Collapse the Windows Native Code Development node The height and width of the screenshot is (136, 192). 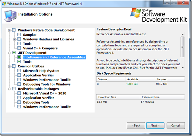tap(9, 30)
